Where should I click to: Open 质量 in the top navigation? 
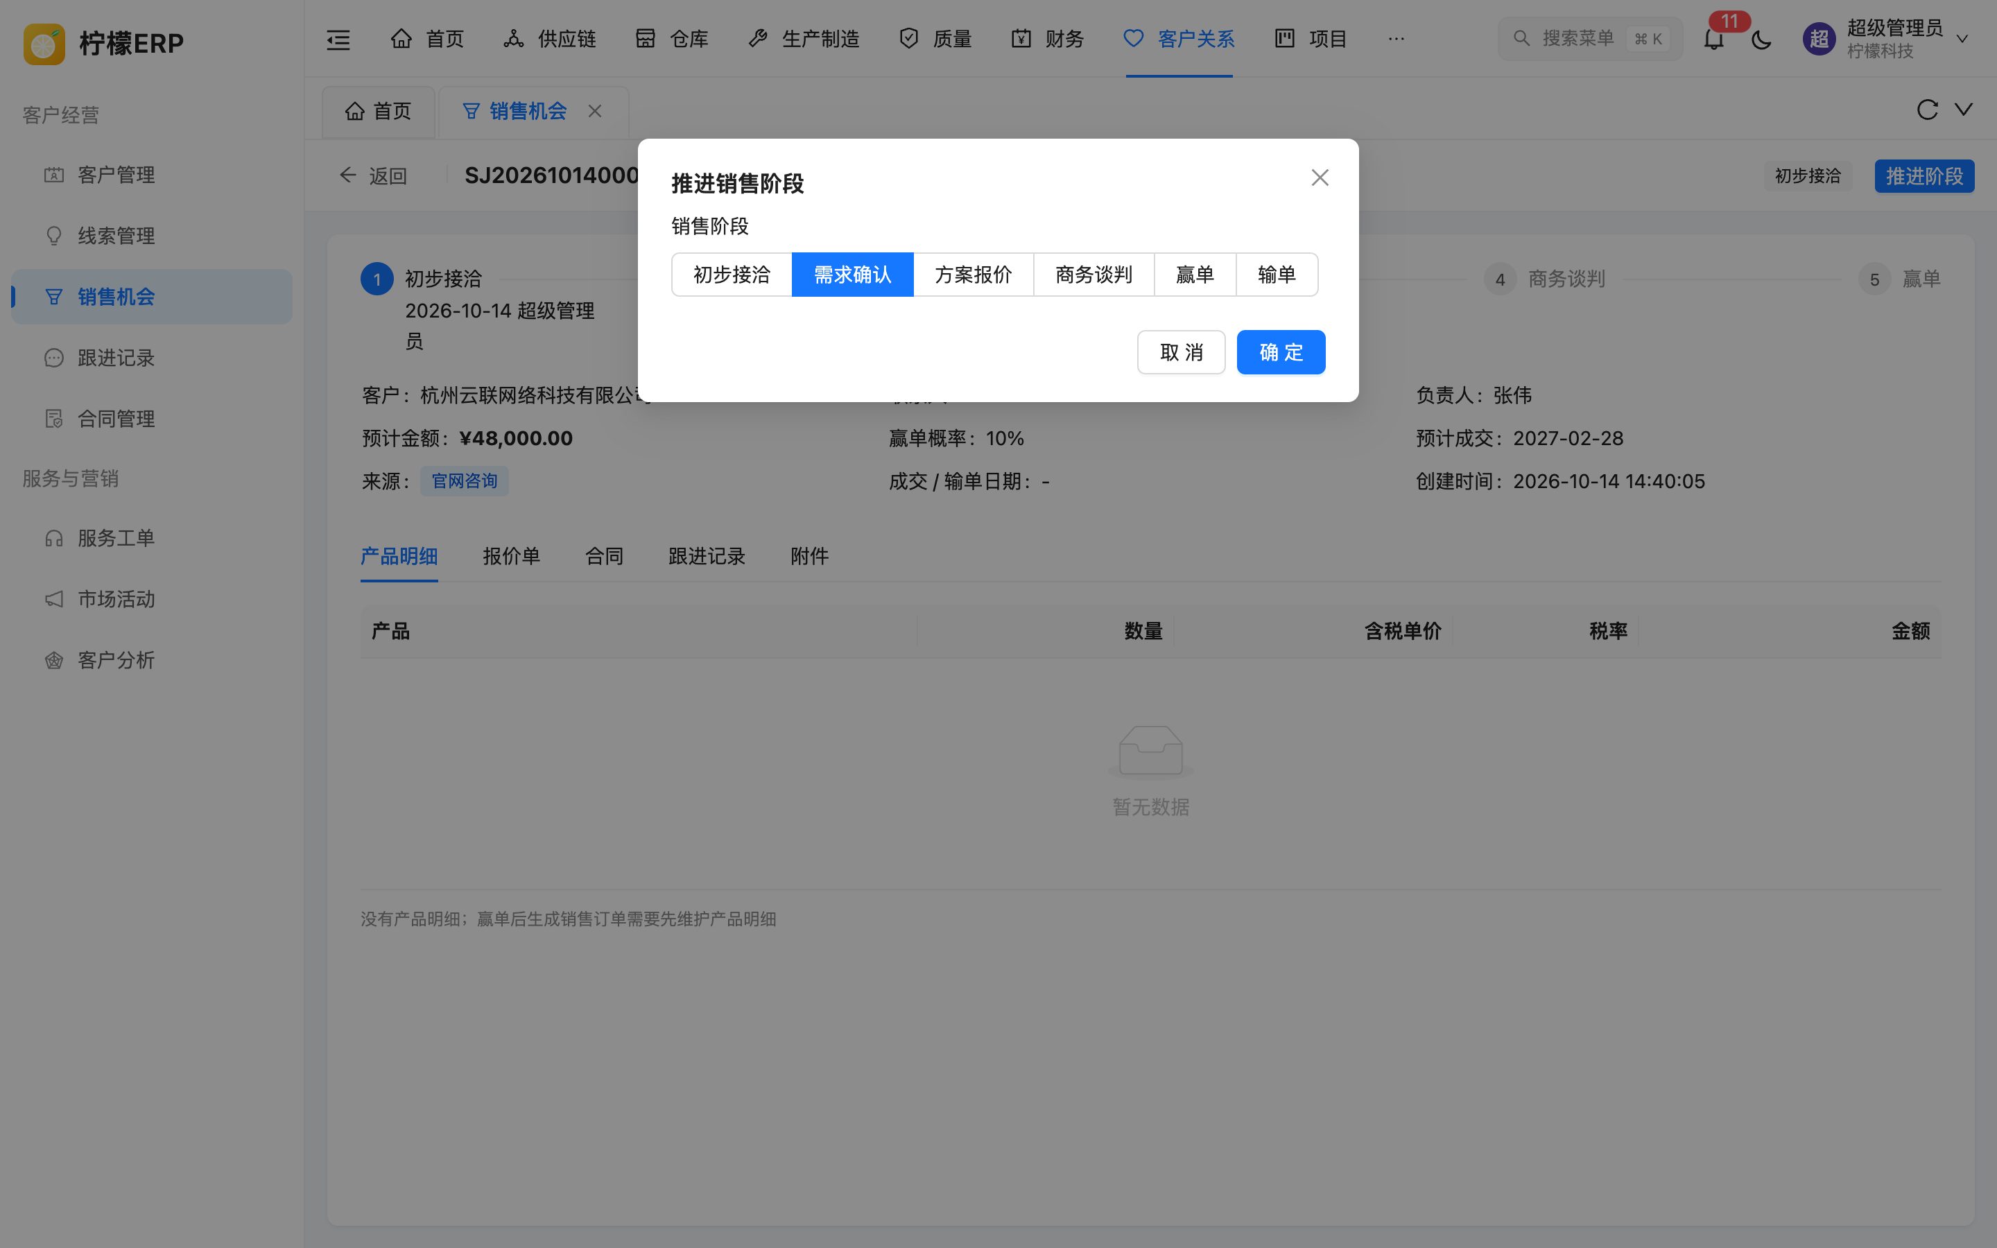[x=936, y=39]
